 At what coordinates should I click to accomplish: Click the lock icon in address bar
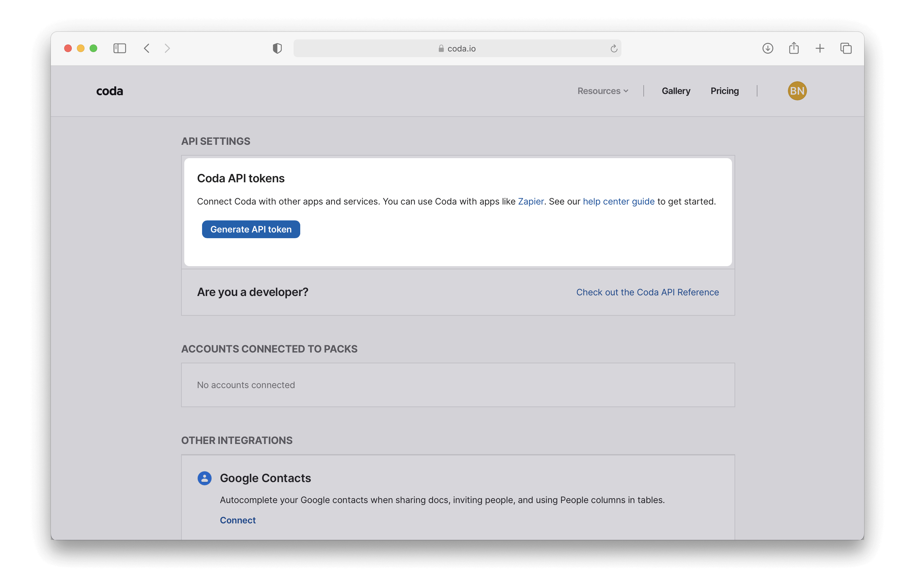coord(441,48)
